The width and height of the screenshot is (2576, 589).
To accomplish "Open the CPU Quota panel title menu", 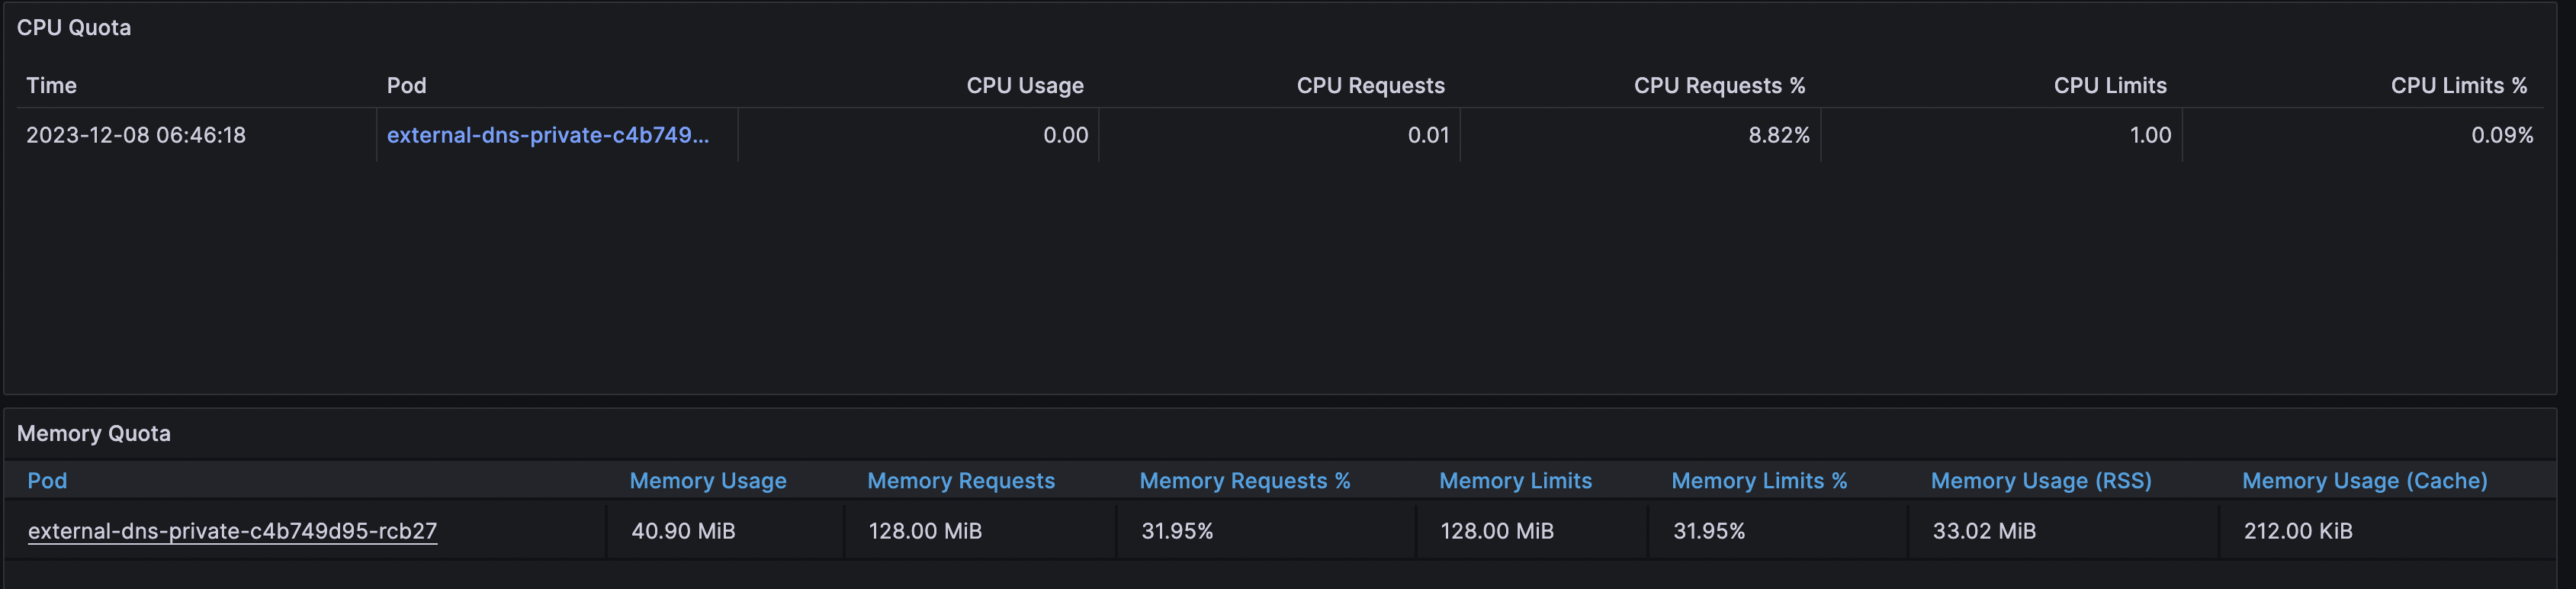I will click(74, 28).
